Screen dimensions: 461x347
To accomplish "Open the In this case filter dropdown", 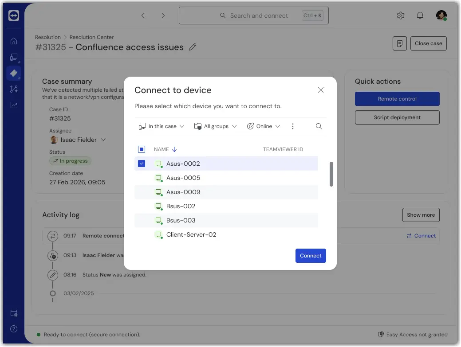I will coord(162,126).
